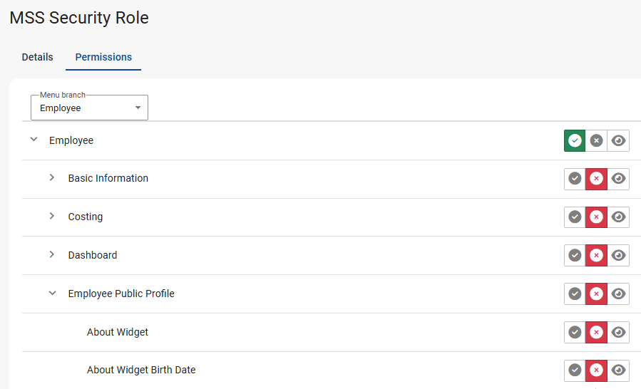The image size is (641, 389).
Task: Collapse the Employee tree node
Action: tap(34, 140)
